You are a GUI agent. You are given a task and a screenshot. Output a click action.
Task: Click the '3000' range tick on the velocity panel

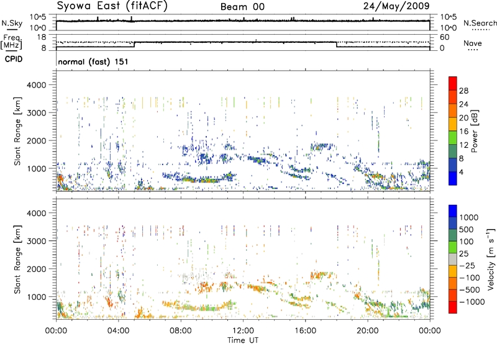point(36,241)
